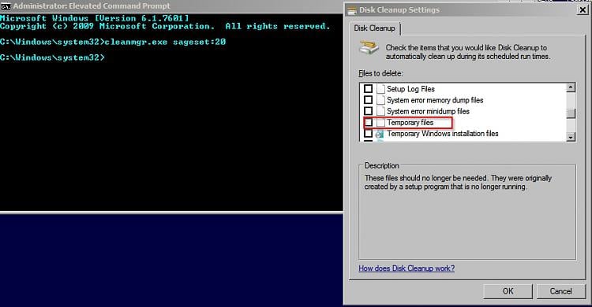Select the System error memory dump files entry
Image resolution: width=592 pixels, height=307 pixels.
click(435, 100)
